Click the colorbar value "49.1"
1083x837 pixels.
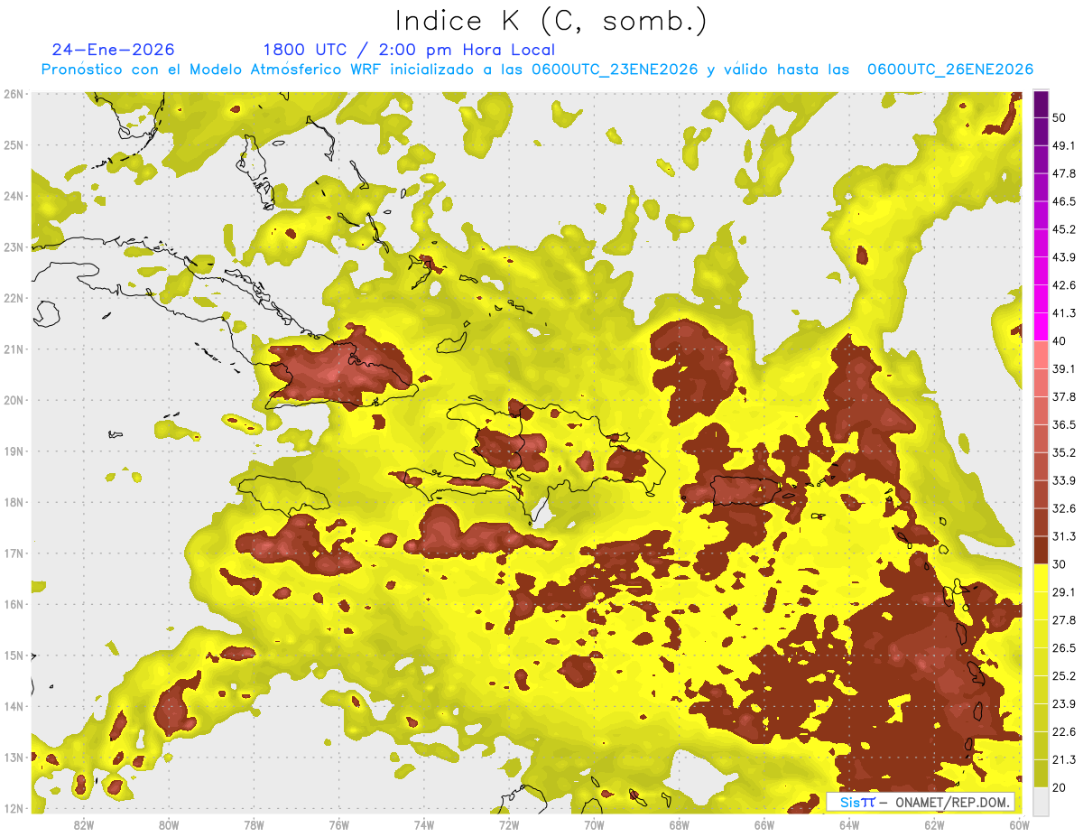[1063, 145]
